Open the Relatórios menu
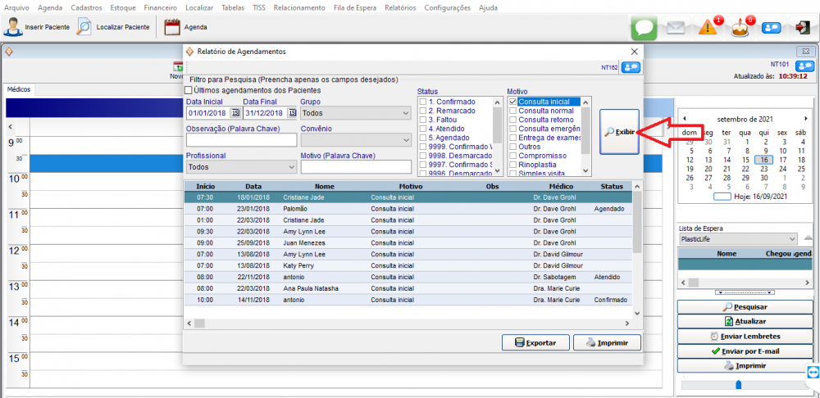 click(x=399, y=7)
